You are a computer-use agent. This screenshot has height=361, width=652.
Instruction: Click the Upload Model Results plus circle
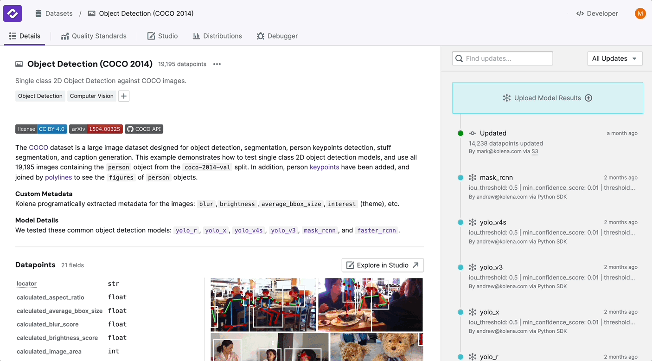pos(588,98)
